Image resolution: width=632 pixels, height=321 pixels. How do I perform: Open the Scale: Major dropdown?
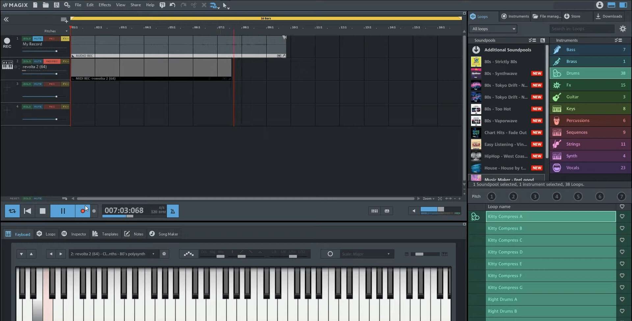coord(366,254)
